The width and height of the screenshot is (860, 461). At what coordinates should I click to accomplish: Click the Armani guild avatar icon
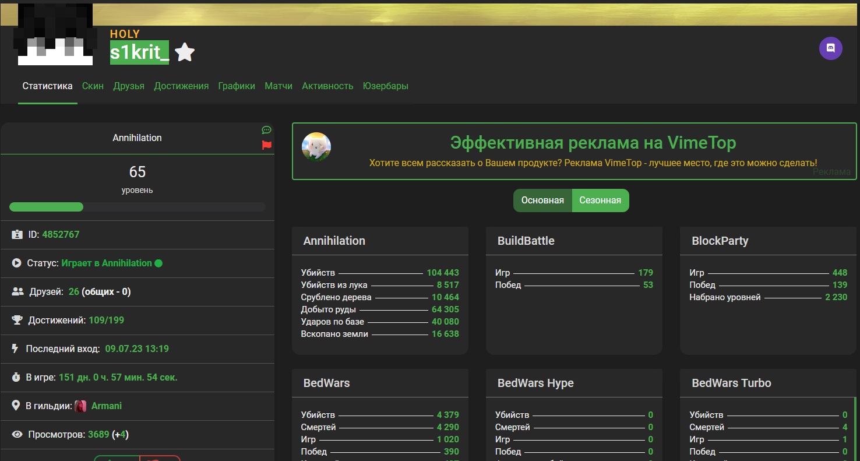pyautogui.click(x=81, y=406)
